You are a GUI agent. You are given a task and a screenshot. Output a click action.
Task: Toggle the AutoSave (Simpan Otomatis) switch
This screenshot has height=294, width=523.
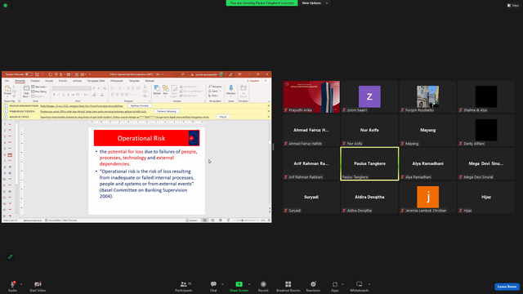point(29,74)
